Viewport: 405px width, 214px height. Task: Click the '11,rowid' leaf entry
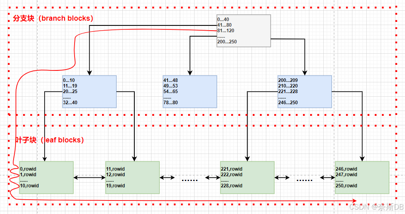click(x=116, y=169)
